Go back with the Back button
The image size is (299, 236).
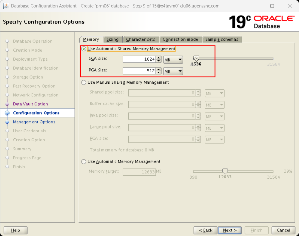click(206, 230)
